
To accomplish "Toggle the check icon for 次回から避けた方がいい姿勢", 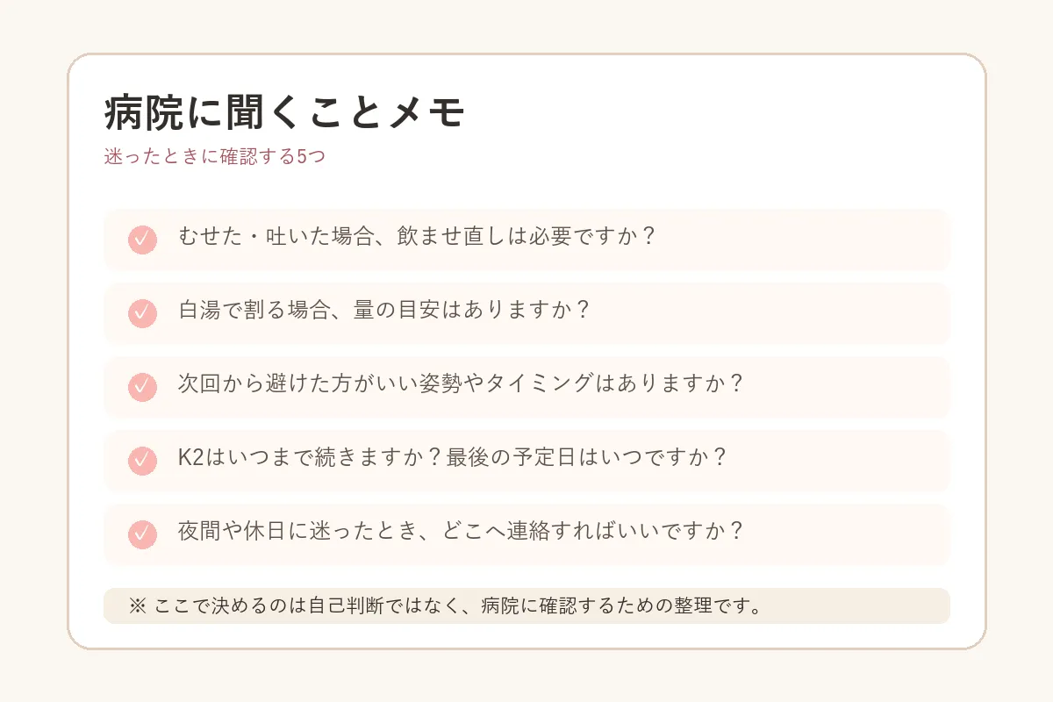I will [x=142, y=387].
